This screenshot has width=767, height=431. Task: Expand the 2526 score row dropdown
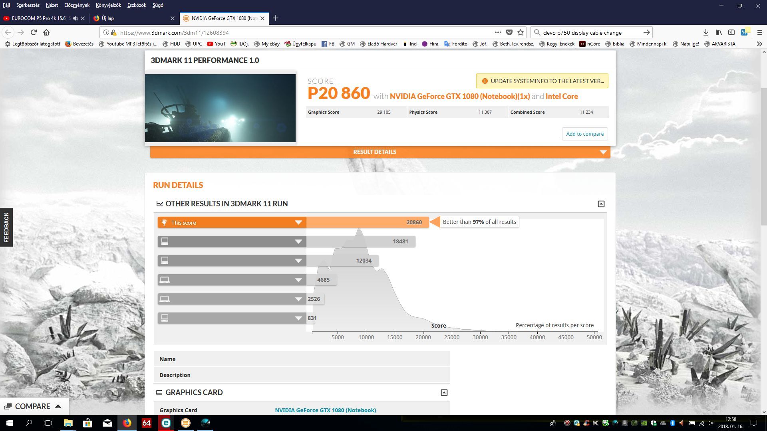click(298, 299)
